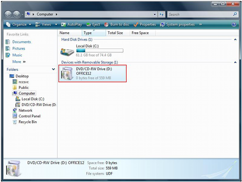The height and width of the screenshot is (182, 242).
Task: Select Desktop in folder tree
Action: coord(22,76)
